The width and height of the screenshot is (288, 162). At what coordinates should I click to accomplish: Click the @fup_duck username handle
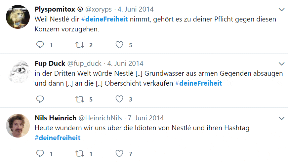pos(84,63)
